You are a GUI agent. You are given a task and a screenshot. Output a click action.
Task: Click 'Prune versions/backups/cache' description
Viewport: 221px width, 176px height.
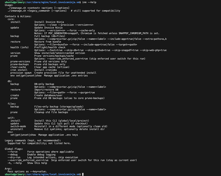pyautogui.click(x=54, y=56)
